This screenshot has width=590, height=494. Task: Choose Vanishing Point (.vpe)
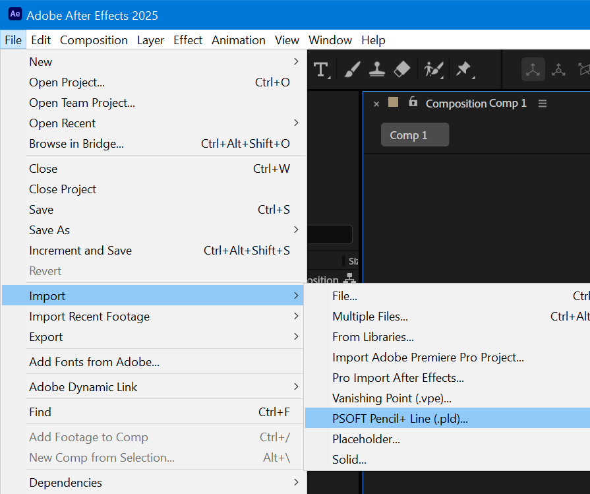coord(448,398)
